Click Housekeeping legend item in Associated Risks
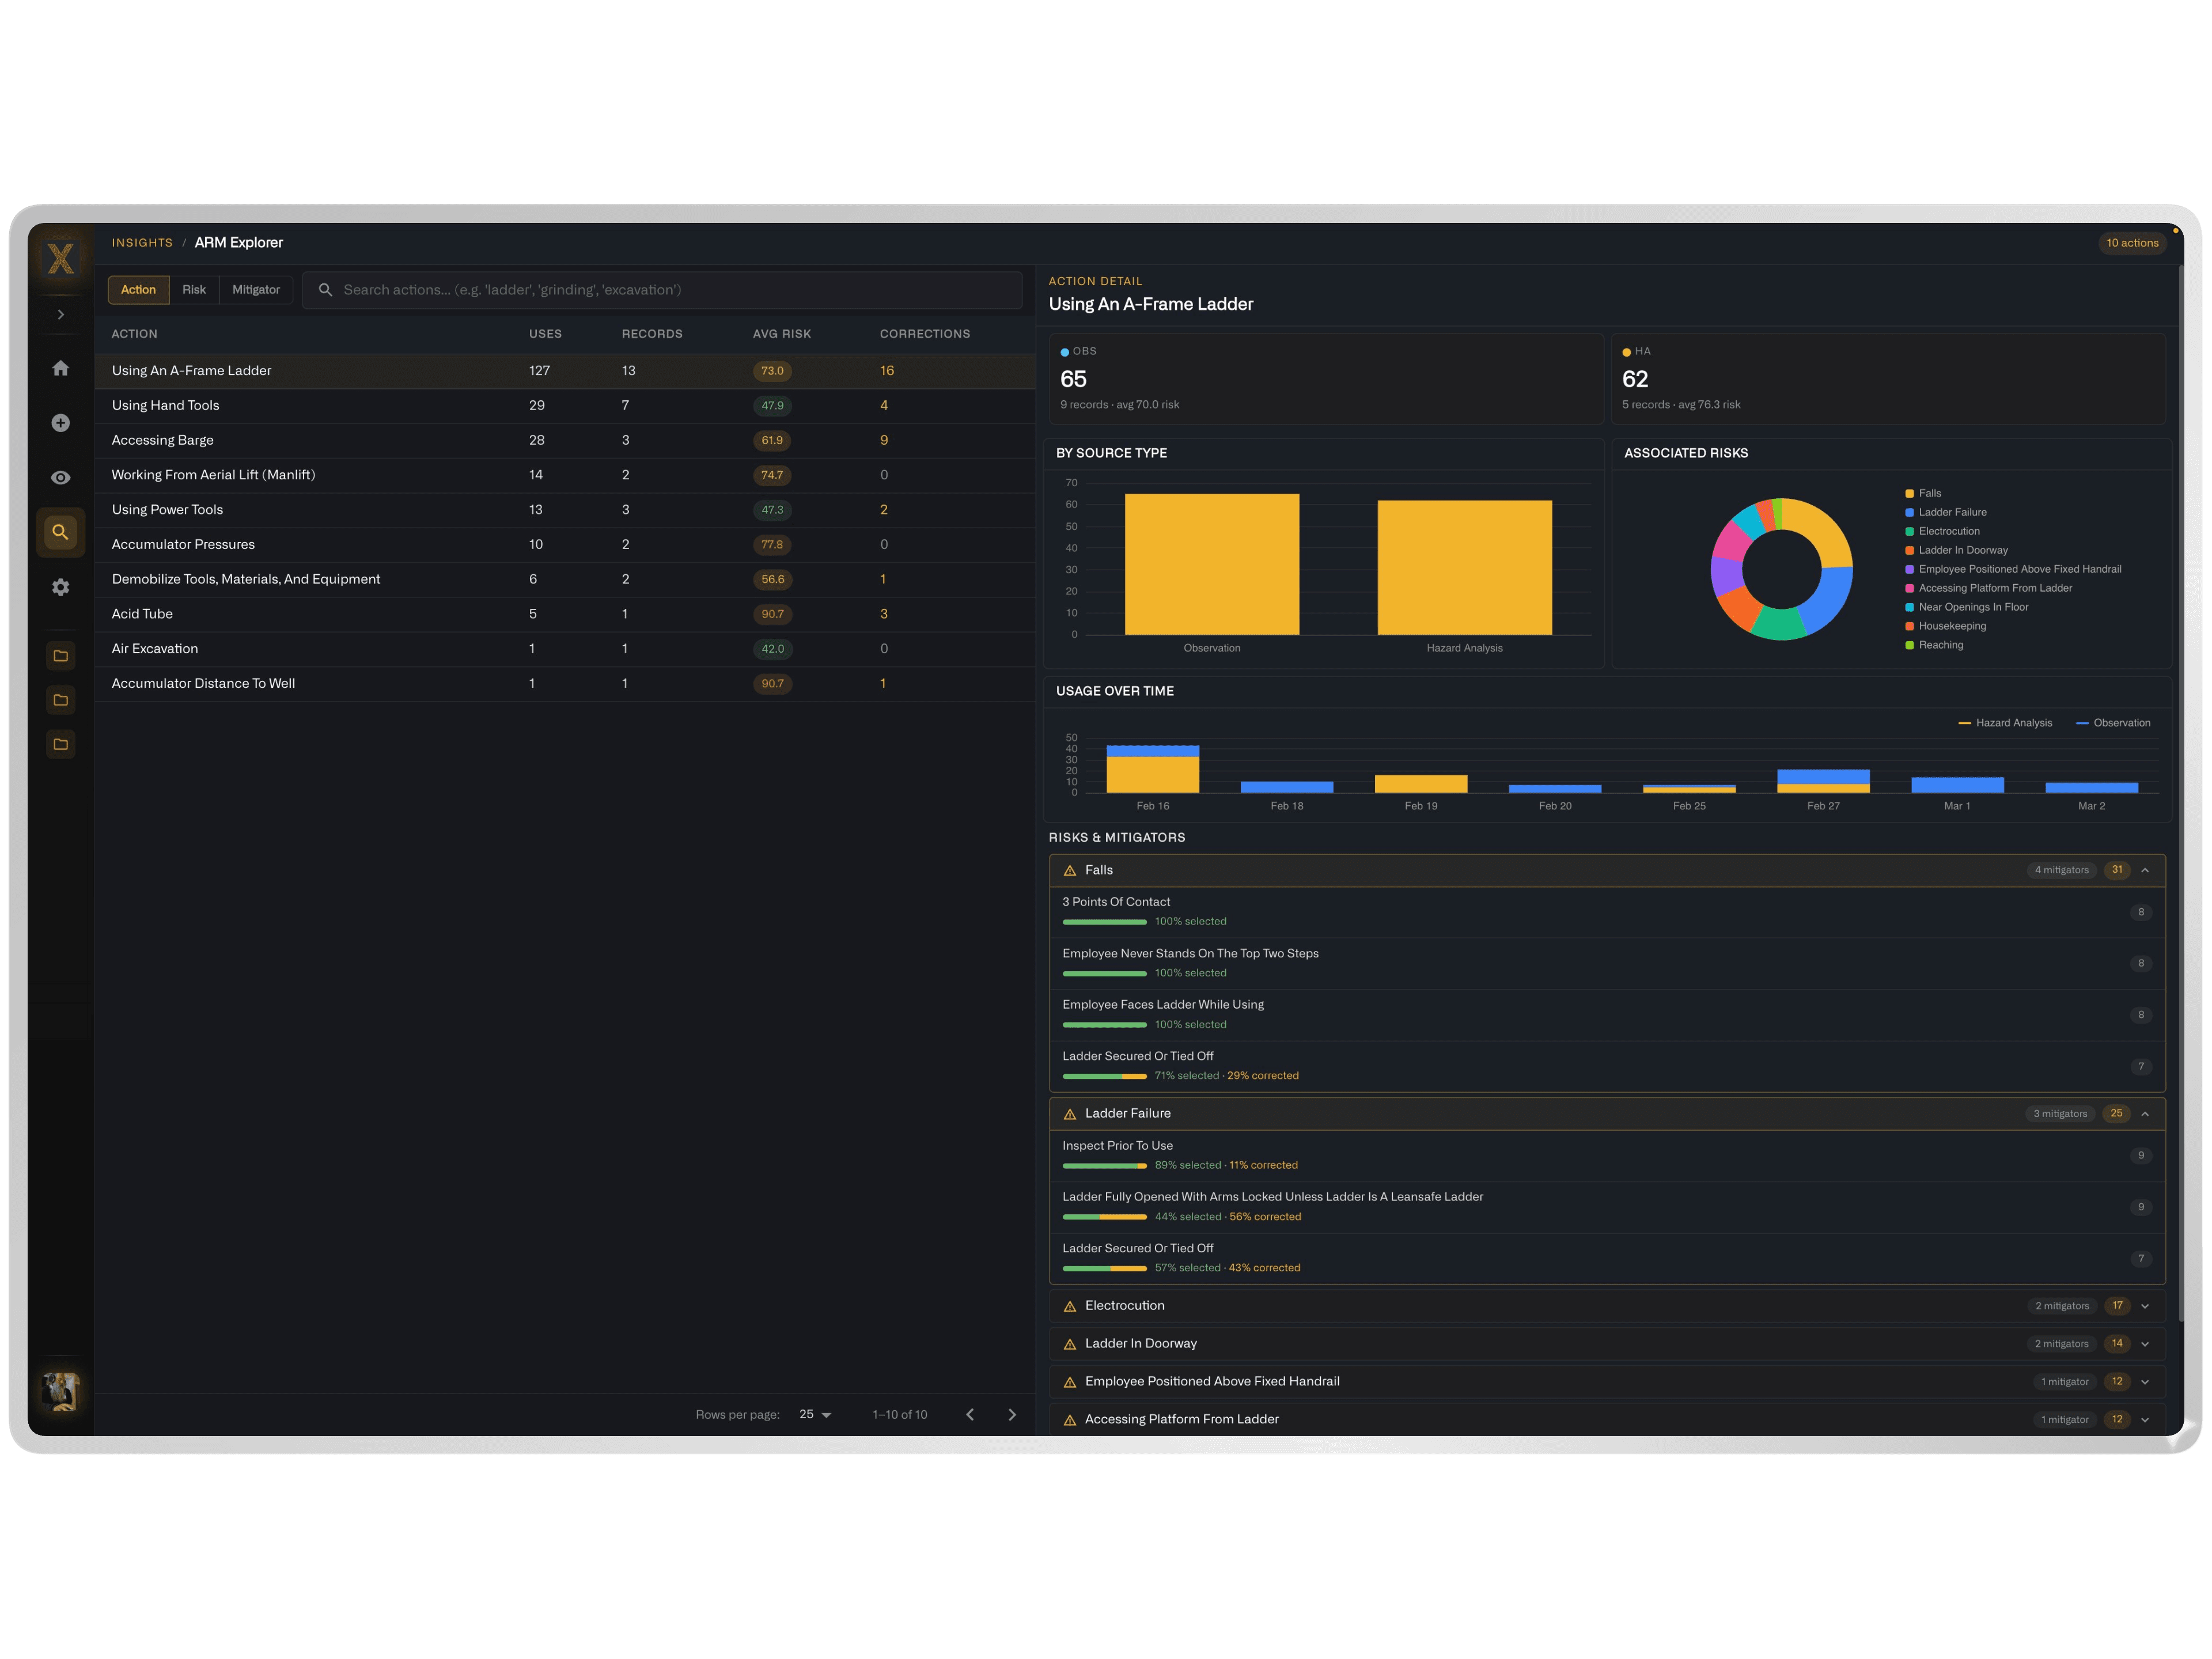Viewport: 2212px width, 1659px height. (x=1946, y=626)
